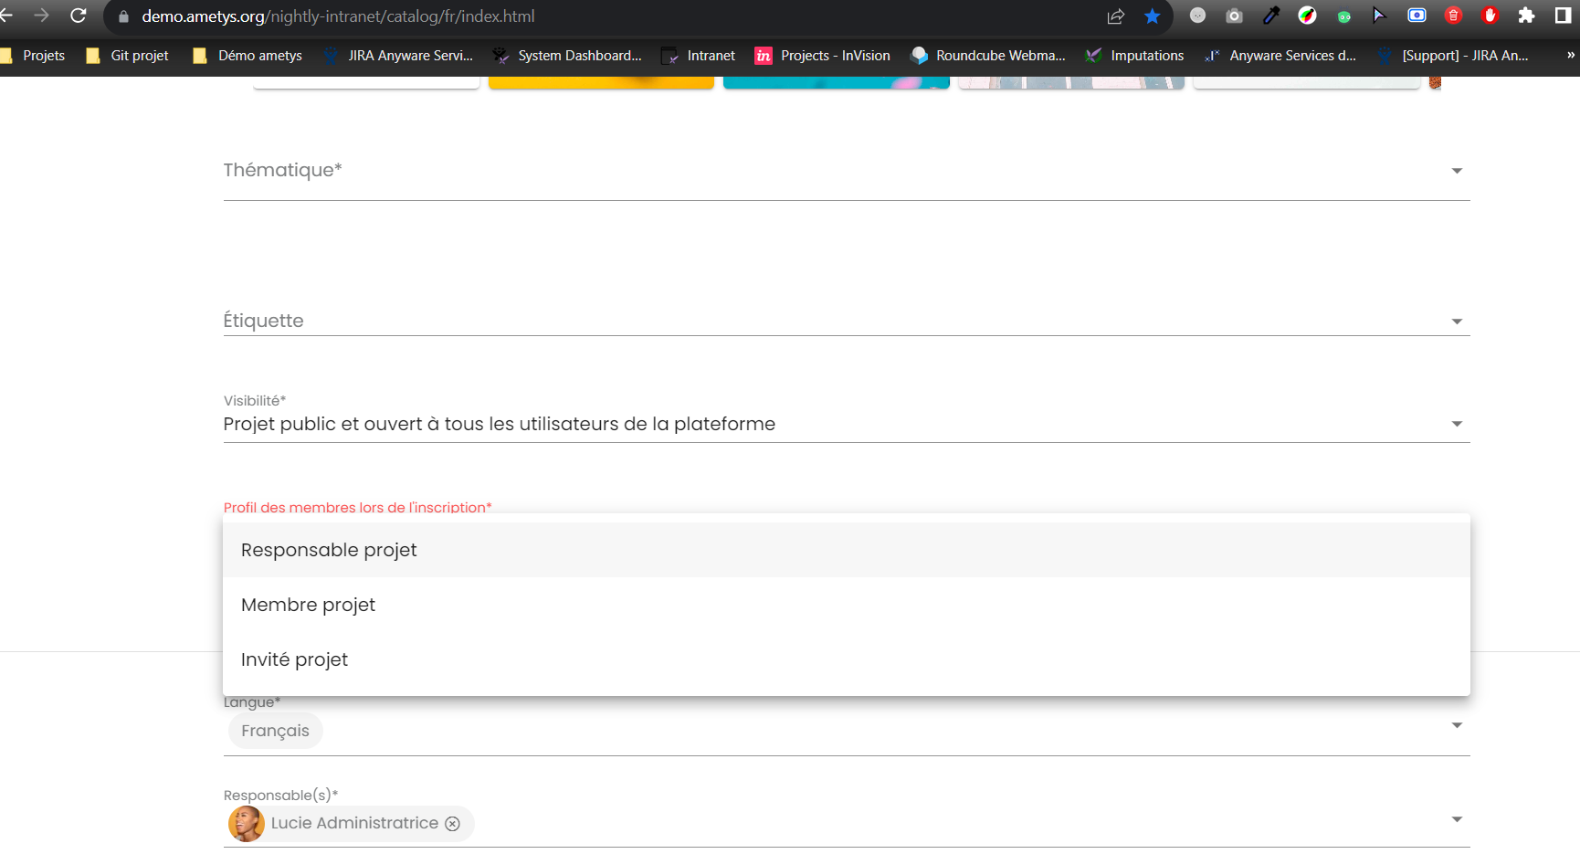Reload the page with the refresh icon

tap(79, 16)
